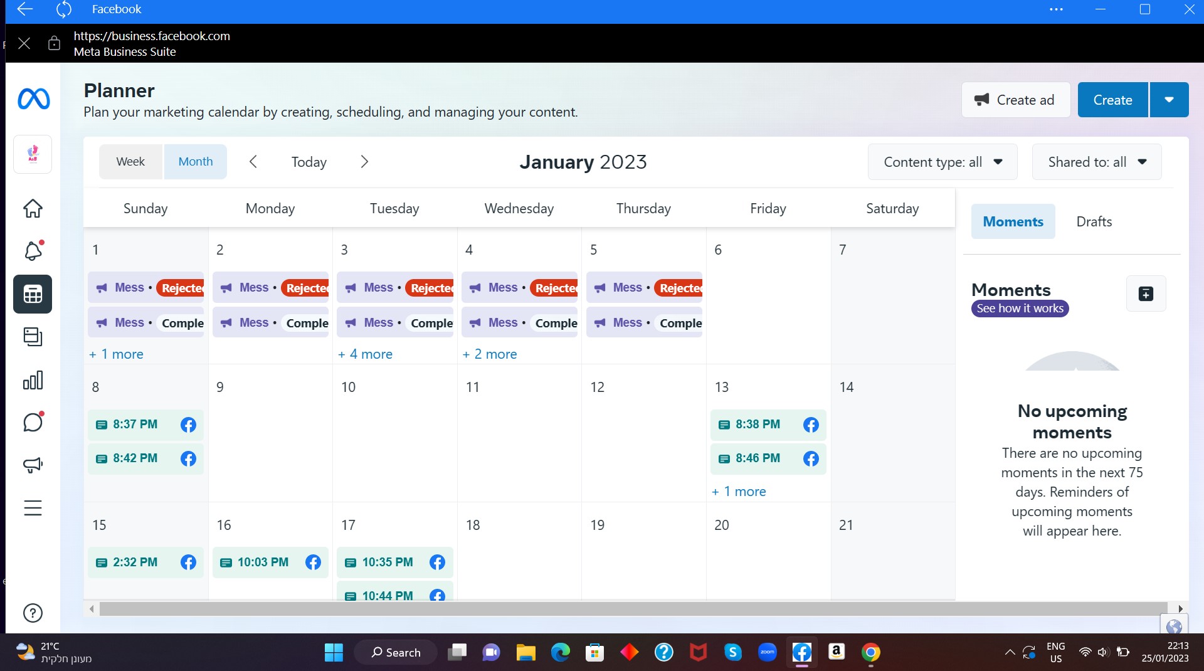1204x671 pixels.
Task: Open Amazon app from the taskbar
Action: pos(836,652)
